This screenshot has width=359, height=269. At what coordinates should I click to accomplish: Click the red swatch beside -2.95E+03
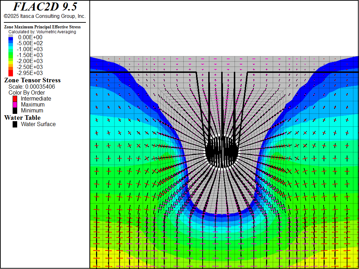click(11, 73)
